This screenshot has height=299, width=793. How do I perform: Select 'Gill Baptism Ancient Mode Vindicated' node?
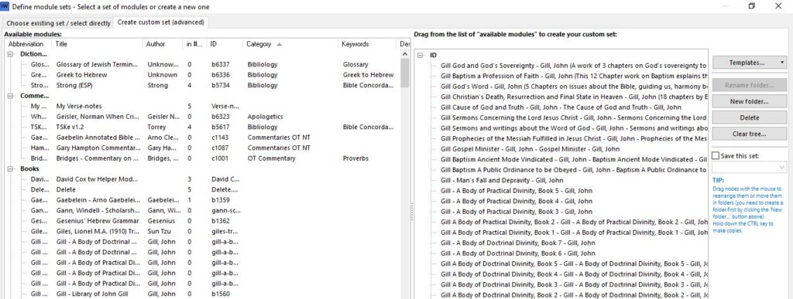point(574,159)
